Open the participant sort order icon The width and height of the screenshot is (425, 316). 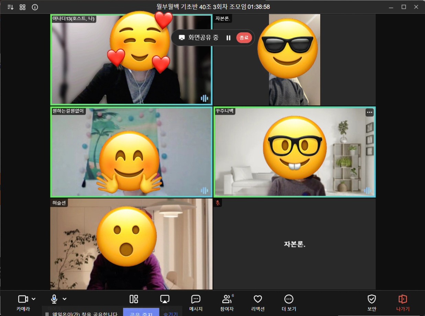tap(10, 7)
